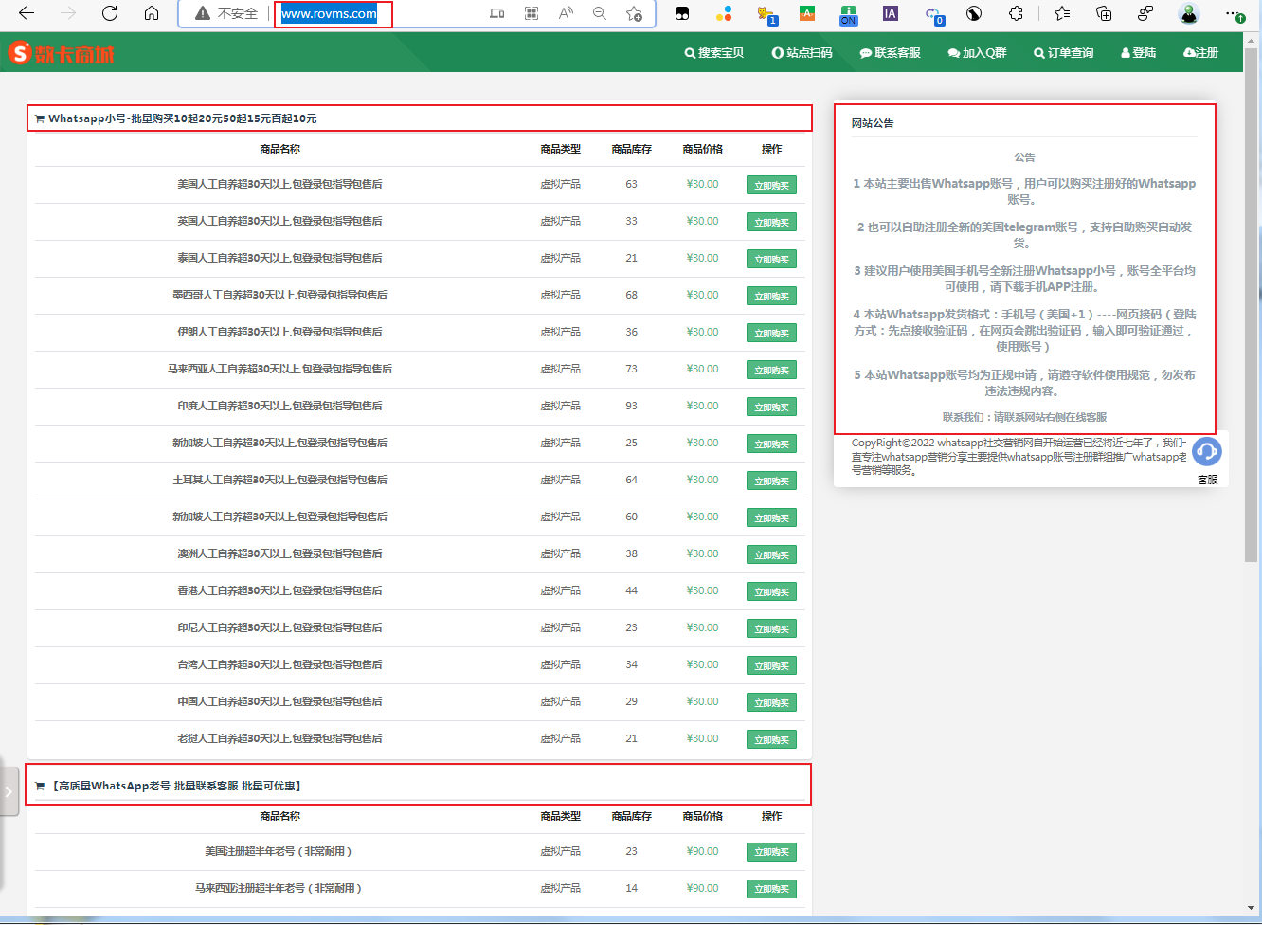
Task: Click 立即购买 for 伊朗人工自养超30天以上
Action: coord(771,334)
